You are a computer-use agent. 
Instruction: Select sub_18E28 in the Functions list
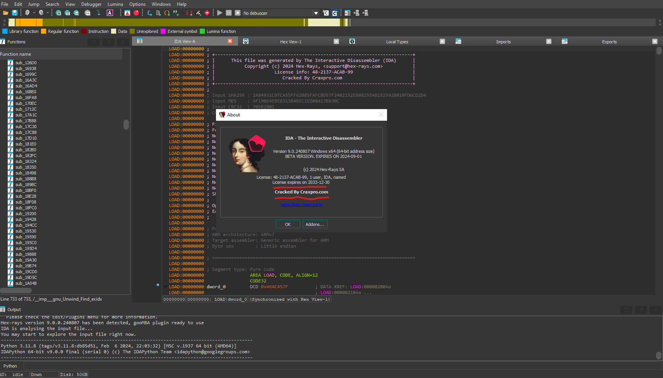pos(26,196)
